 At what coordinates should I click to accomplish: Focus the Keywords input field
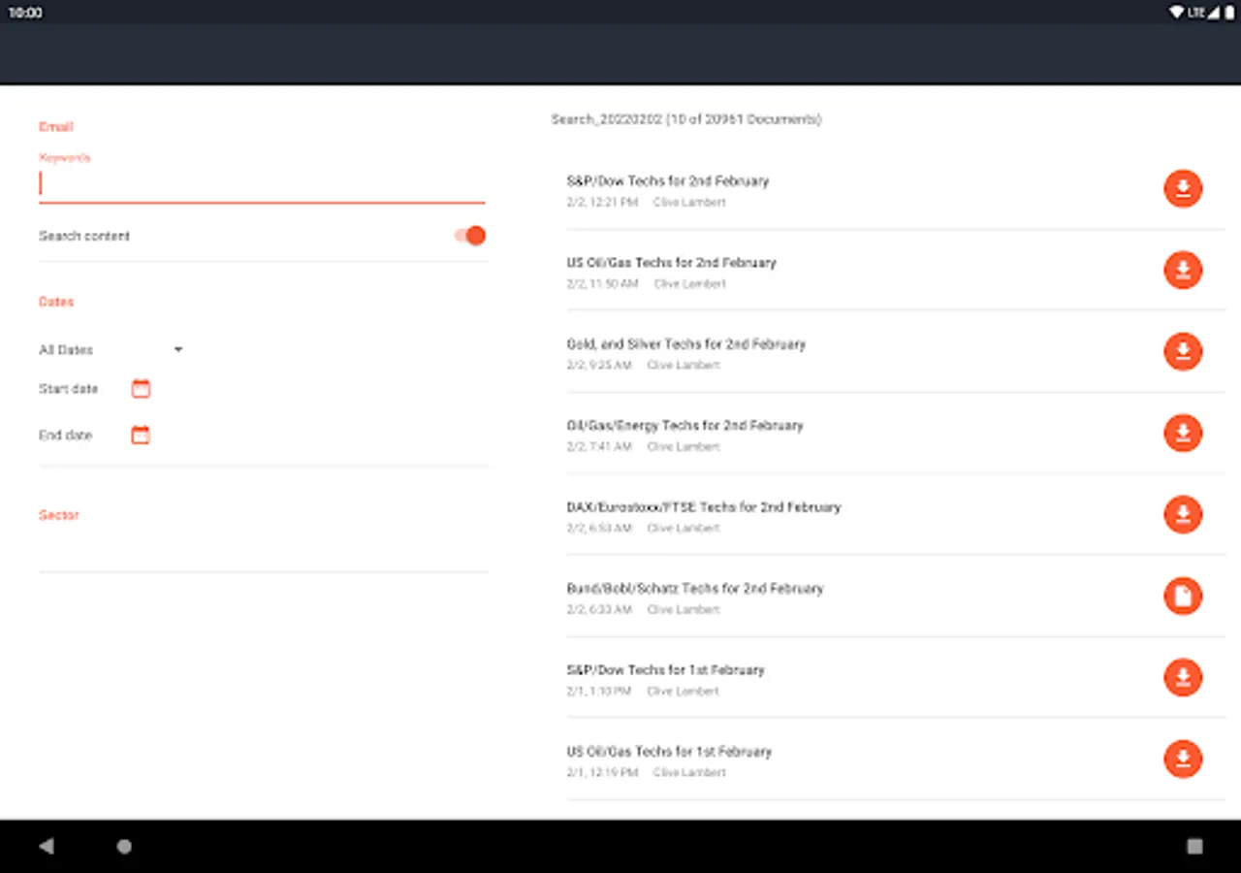tap(262, 184)
